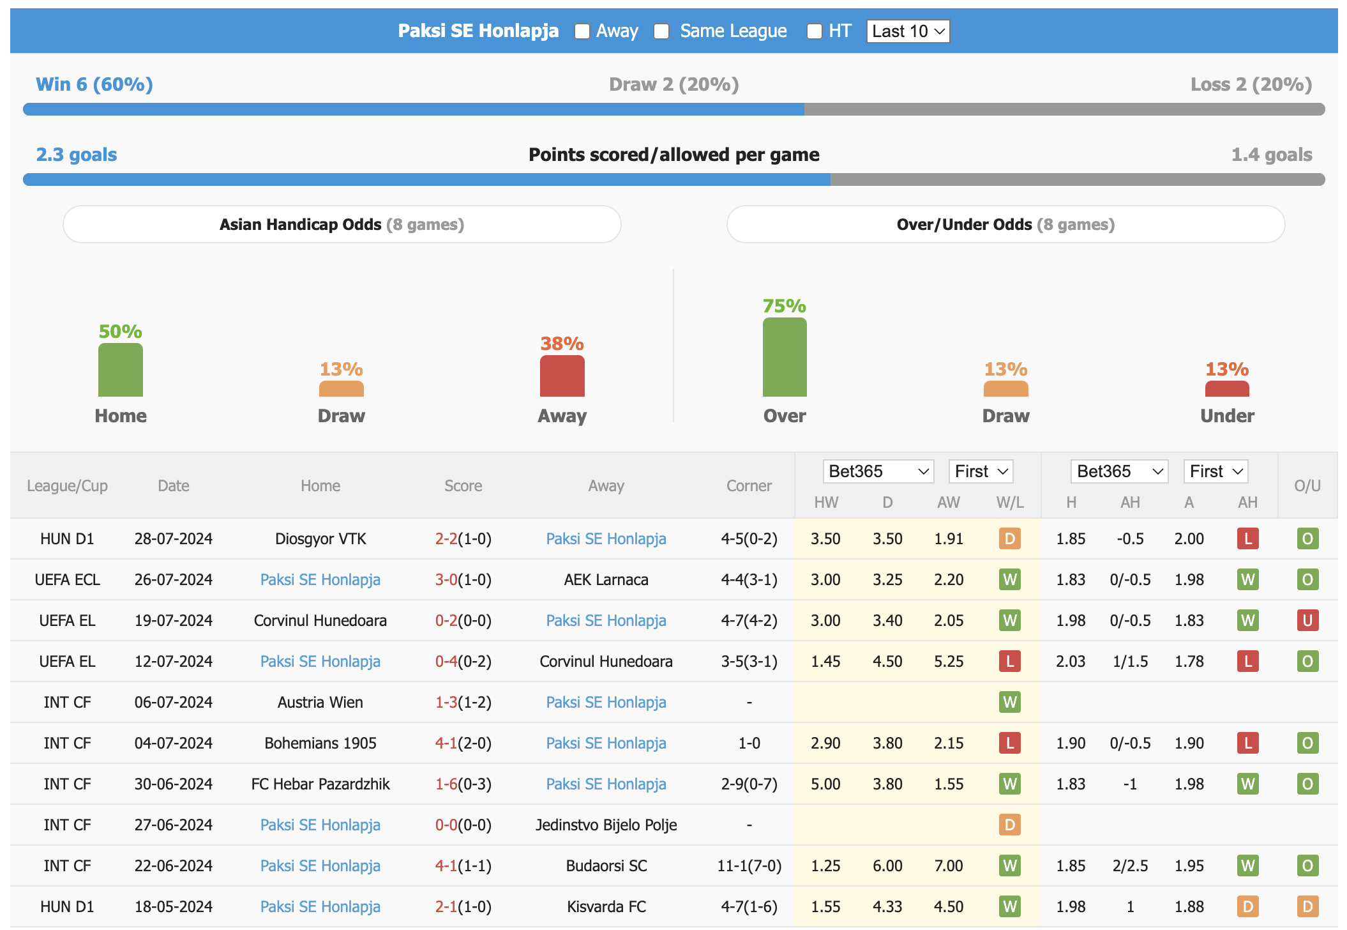Click the red U badge in 19-07-2024 row
Screen dimensions: 1347x930
click(1307, 620)
